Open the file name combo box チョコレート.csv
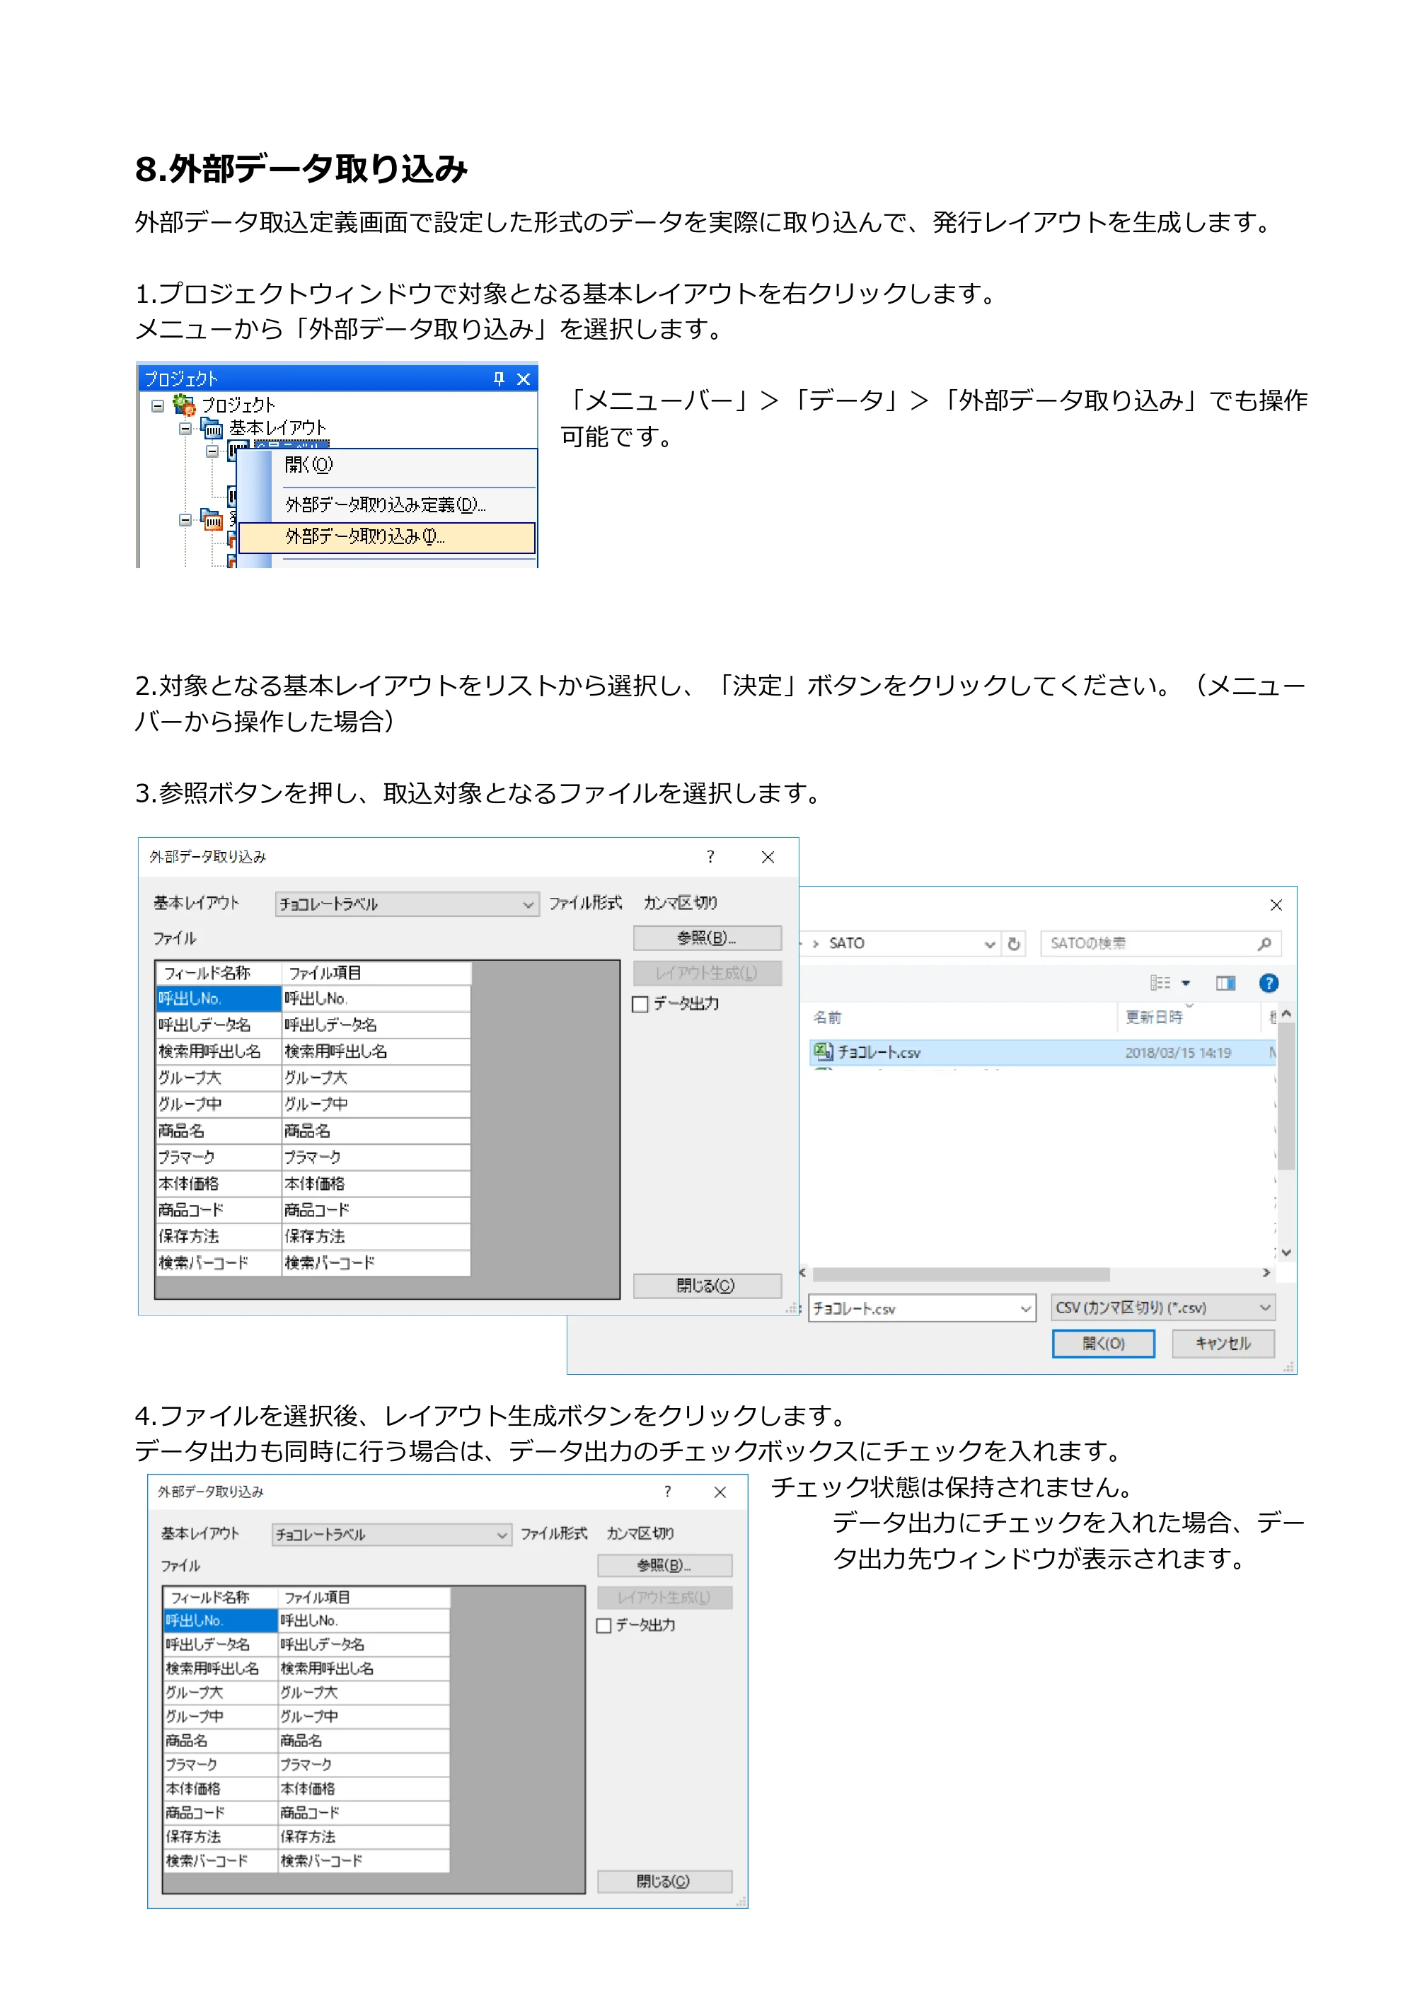Viewport: 1415px width, 2001px height. tap(922, 1308)
